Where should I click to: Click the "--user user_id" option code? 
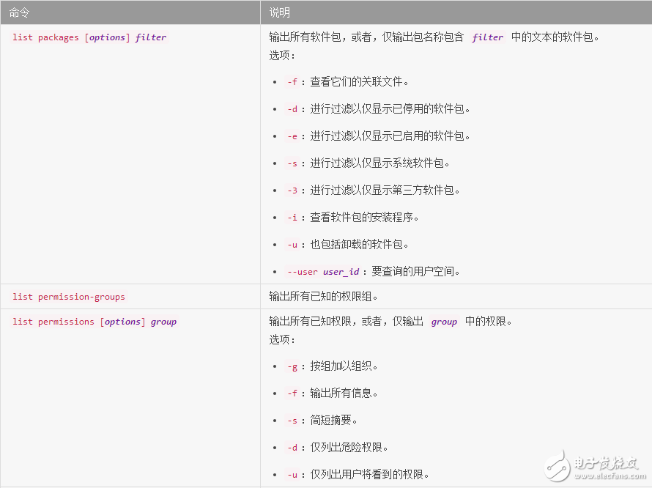[x=323, y=272]
